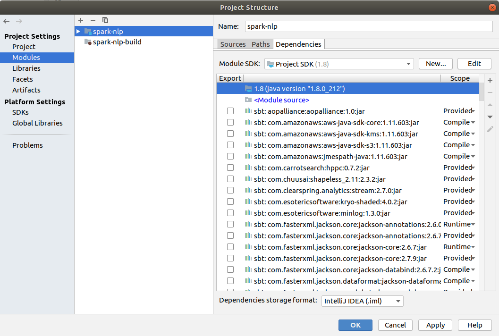This screenshot has height=336, width=499.
Task: Move dependency down with the down arrow
Action: coord(490,117)
